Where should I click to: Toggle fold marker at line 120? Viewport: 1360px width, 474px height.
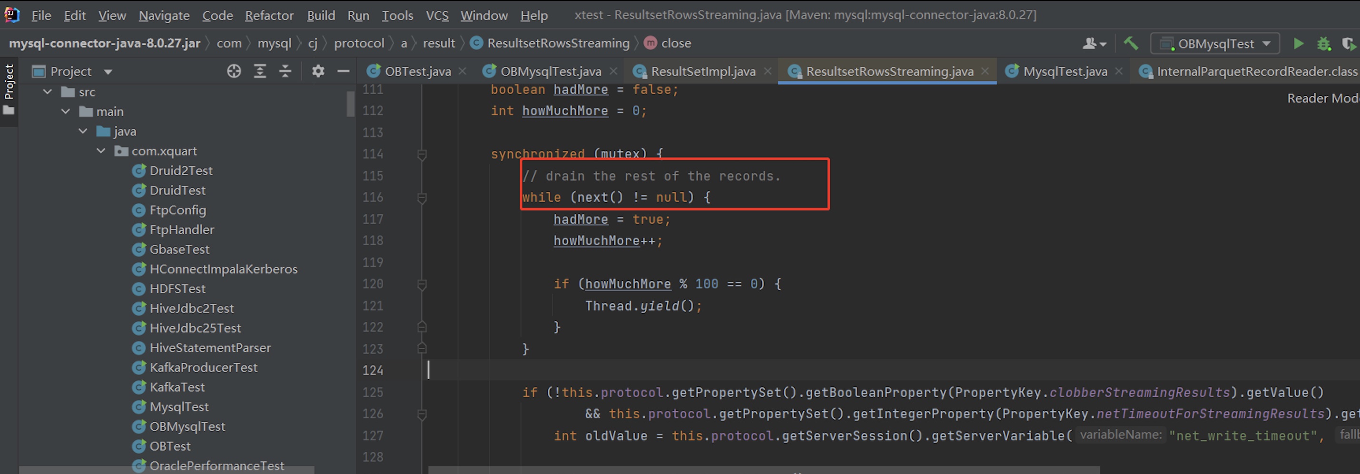pos(422,285)
